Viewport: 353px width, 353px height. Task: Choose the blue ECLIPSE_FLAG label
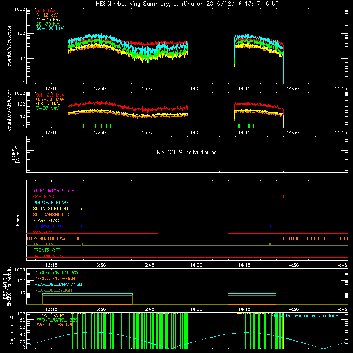48,226
